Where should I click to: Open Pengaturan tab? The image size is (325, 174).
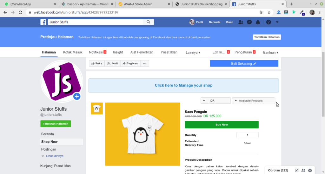(245, 52)
